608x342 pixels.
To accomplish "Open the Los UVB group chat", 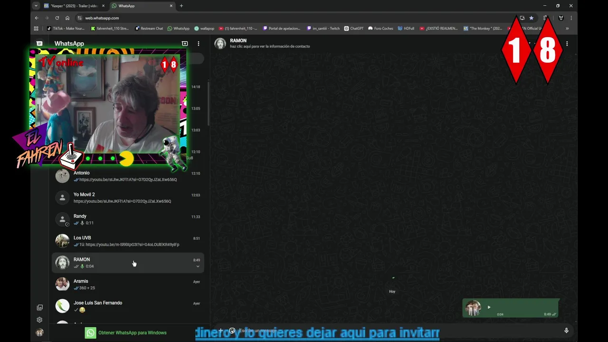I will (128, 241).
